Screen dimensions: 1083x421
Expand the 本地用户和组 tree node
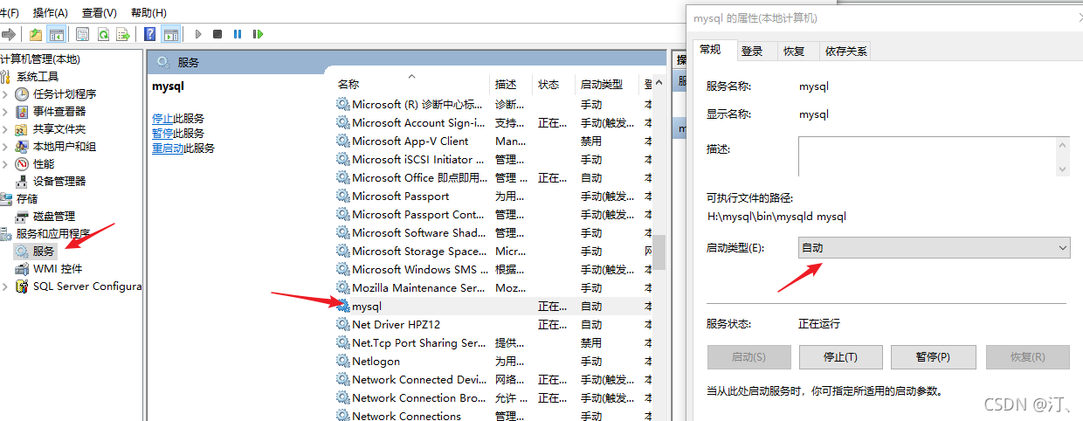coord(5,146)
